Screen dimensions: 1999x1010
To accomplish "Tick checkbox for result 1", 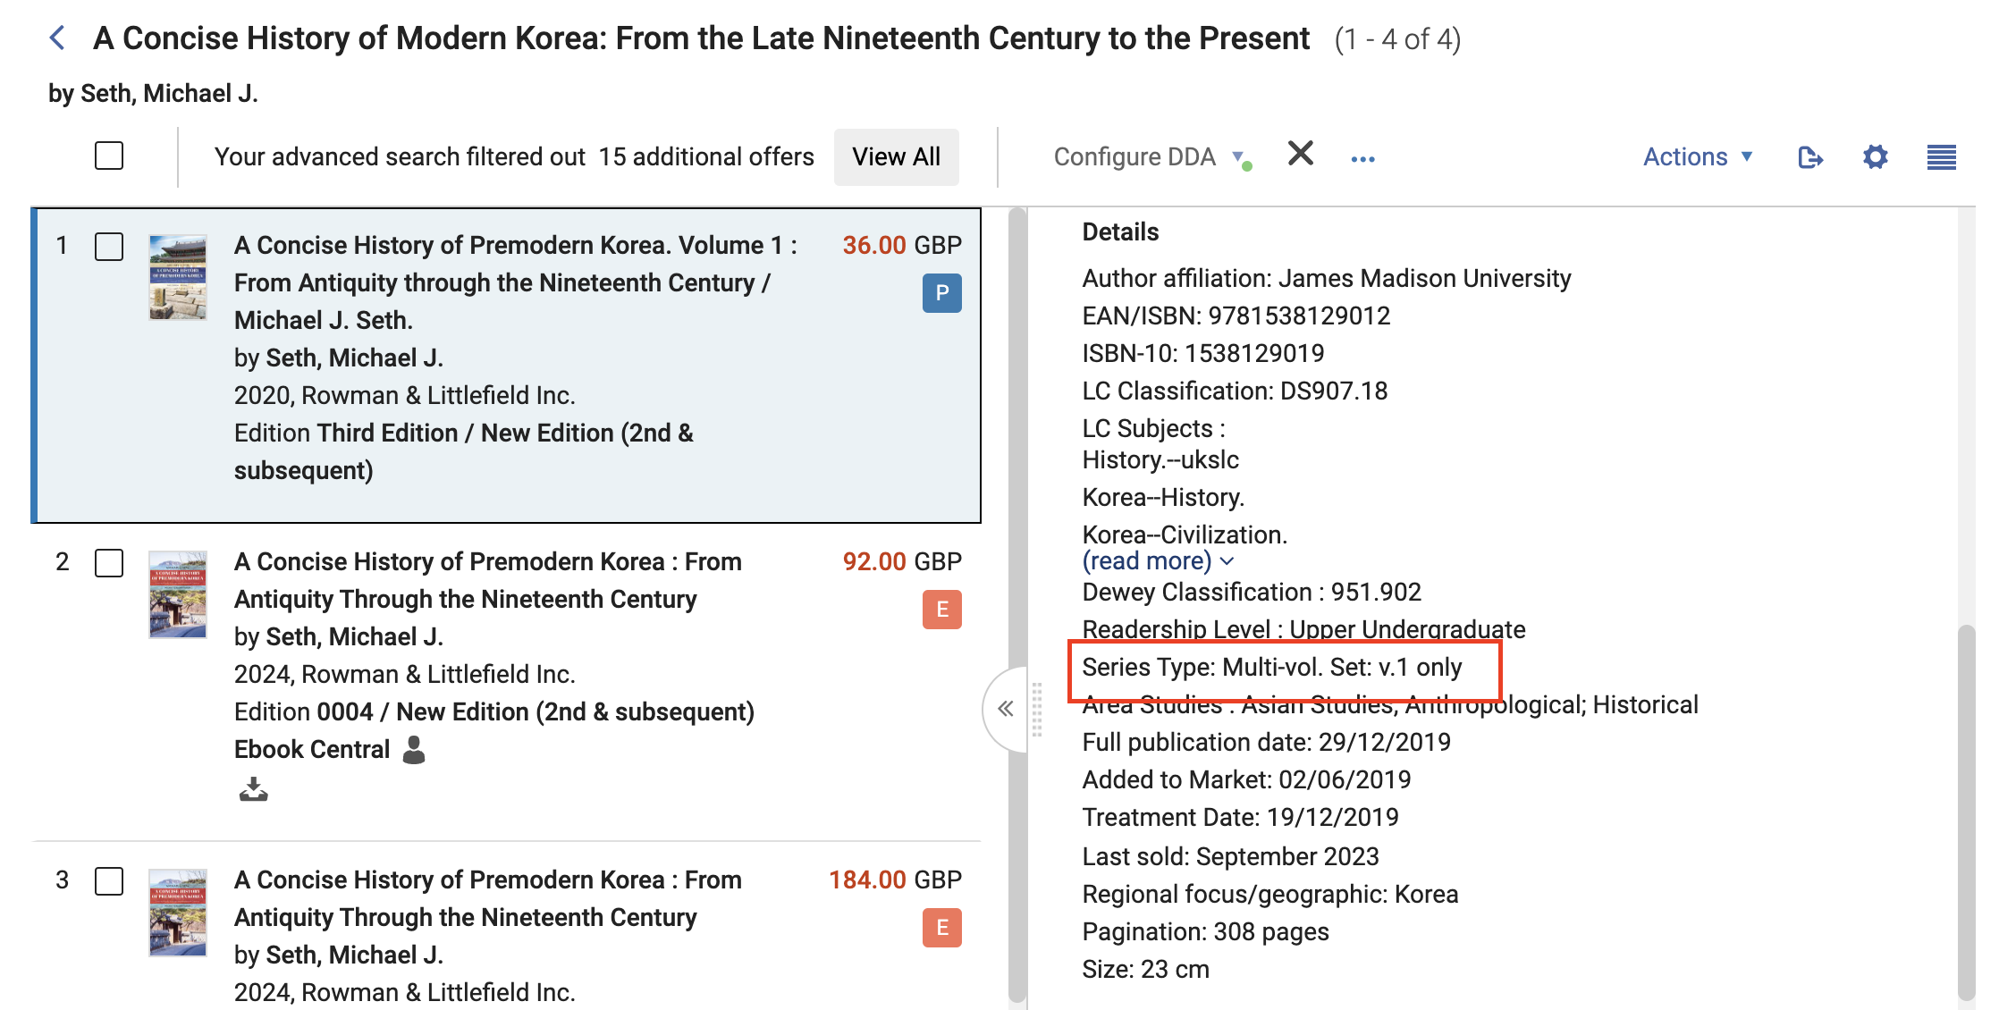I will [x=109, y=247].
